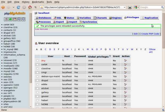Viewport: 165px width, 112px height.
Task: Tick the checkbox for cmgr user
Action: coord(37,72)
